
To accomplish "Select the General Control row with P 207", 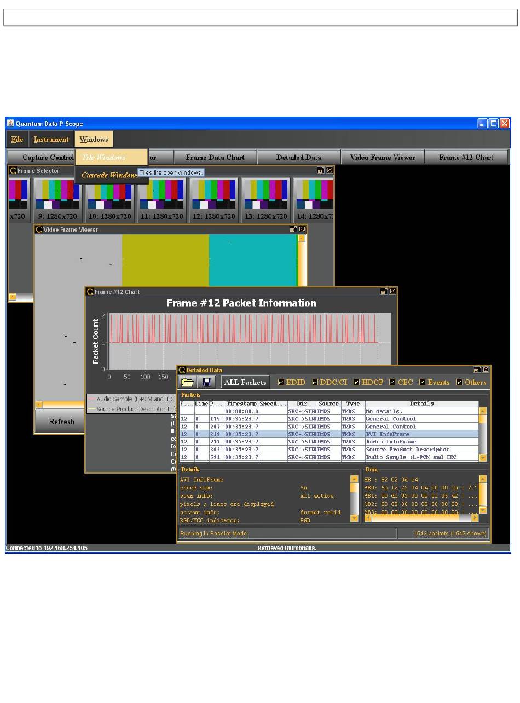I will tap(330, 427).
